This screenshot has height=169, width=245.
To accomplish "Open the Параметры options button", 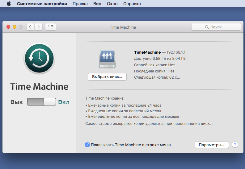I will click(x=212, y=145).
